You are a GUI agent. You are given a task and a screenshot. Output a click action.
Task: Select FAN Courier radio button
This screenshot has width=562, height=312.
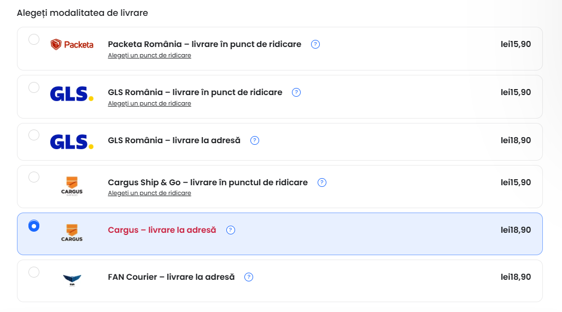coord(34,272)
